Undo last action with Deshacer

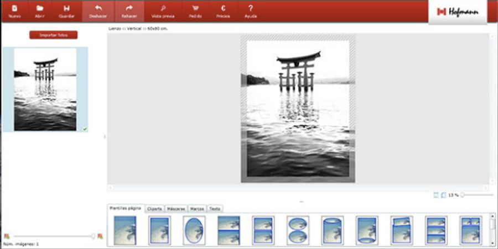(x=98, y=10)
